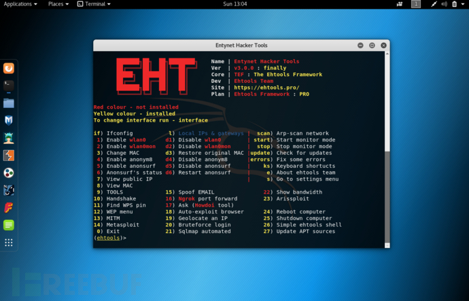The width and height of the screenshot is (469, 301).
Task: Open the three-colored-dots dock icon
Action: 9,173
